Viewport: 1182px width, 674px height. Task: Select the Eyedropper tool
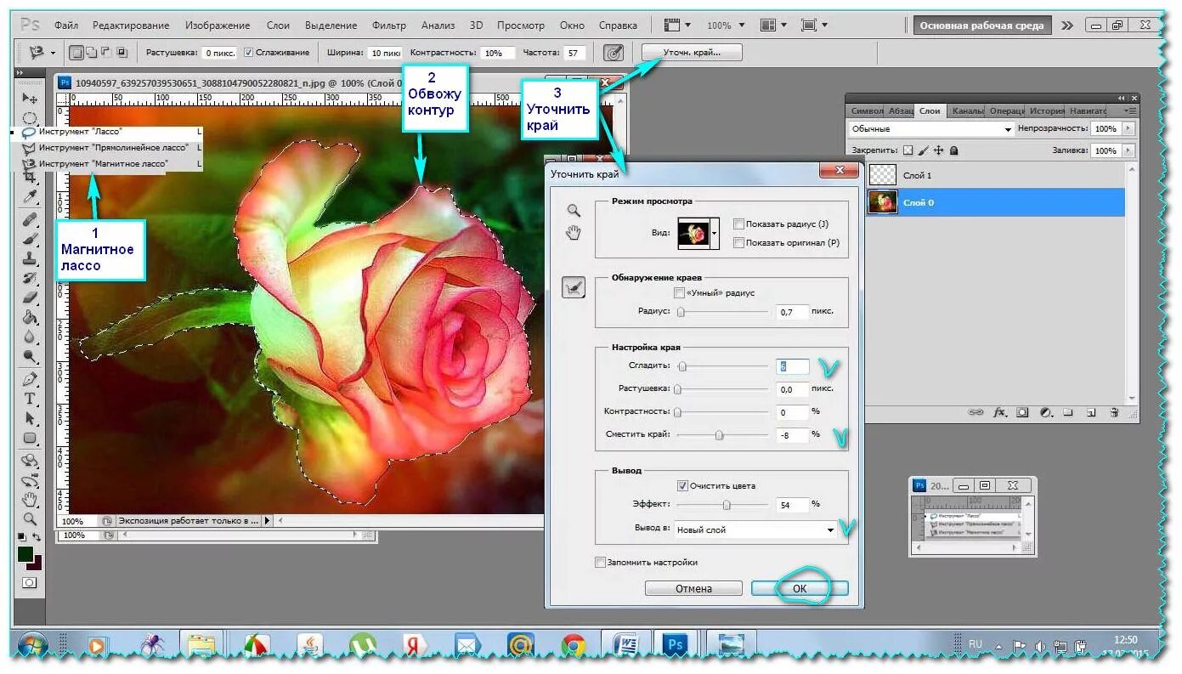(x=30, y=197)
